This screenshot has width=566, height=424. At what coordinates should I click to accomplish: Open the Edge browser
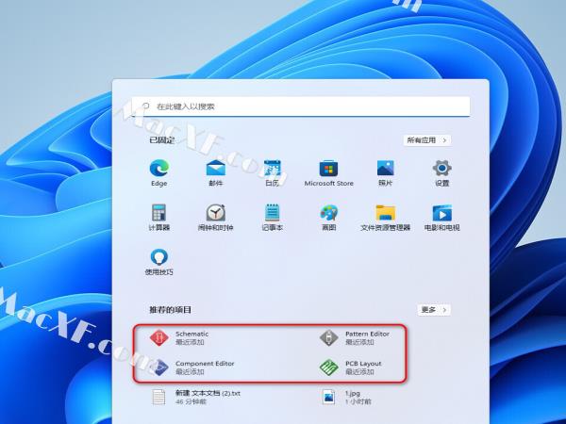[x=159, y=173]
